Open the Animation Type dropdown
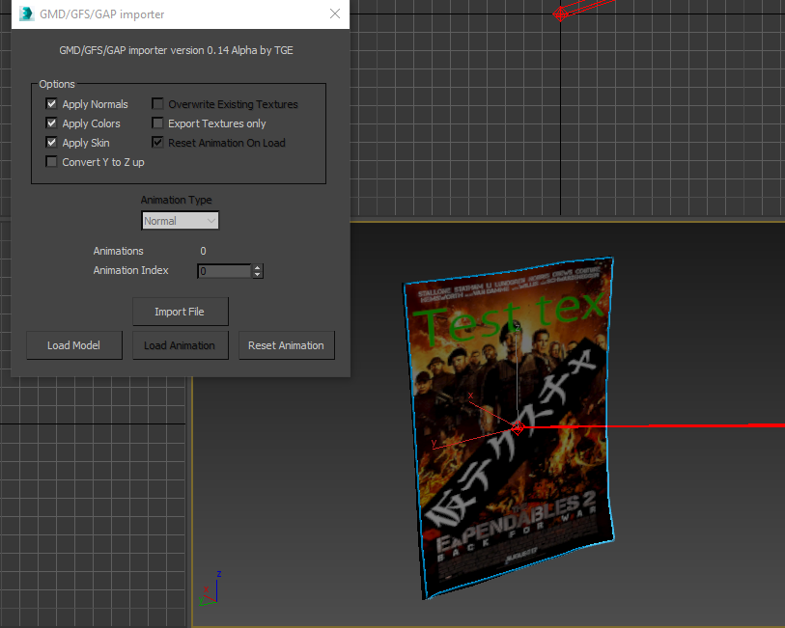Viewport: 785px width, 628px height. click(180, 221)
